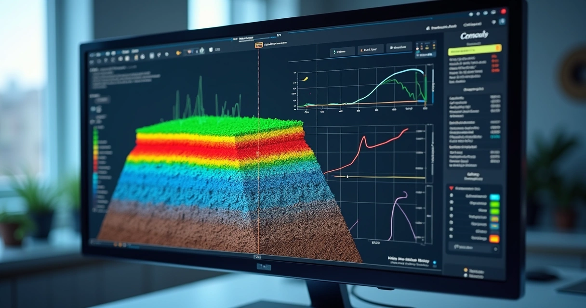
Task: Click the yellow marker icon in top chart
Action: [x=305, y=78]
